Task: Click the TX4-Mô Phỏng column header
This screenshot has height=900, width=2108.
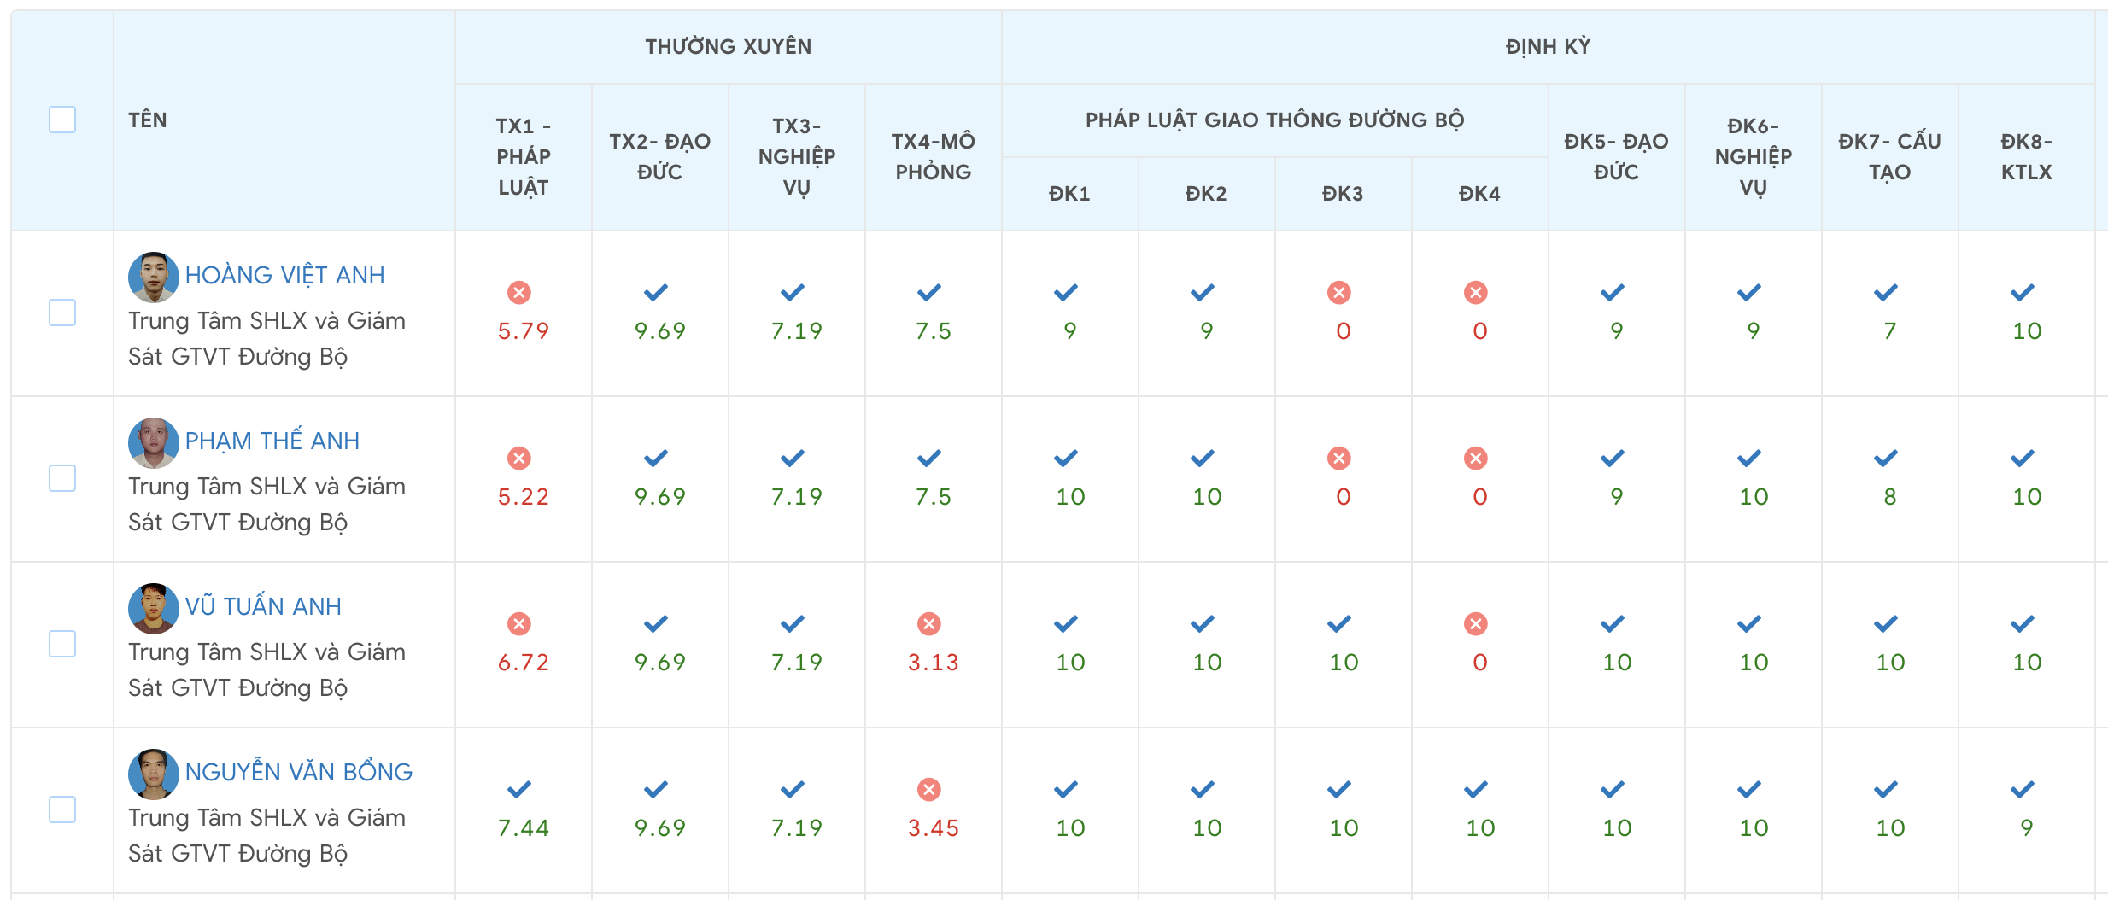Action: [933, 156]
